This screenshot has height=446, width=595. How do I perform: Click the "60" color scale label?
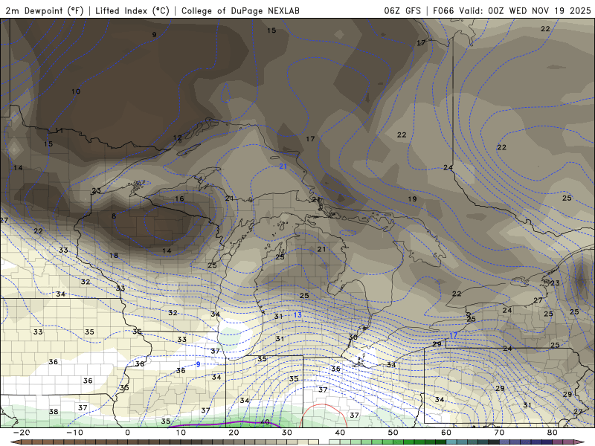tap(446, 433)
